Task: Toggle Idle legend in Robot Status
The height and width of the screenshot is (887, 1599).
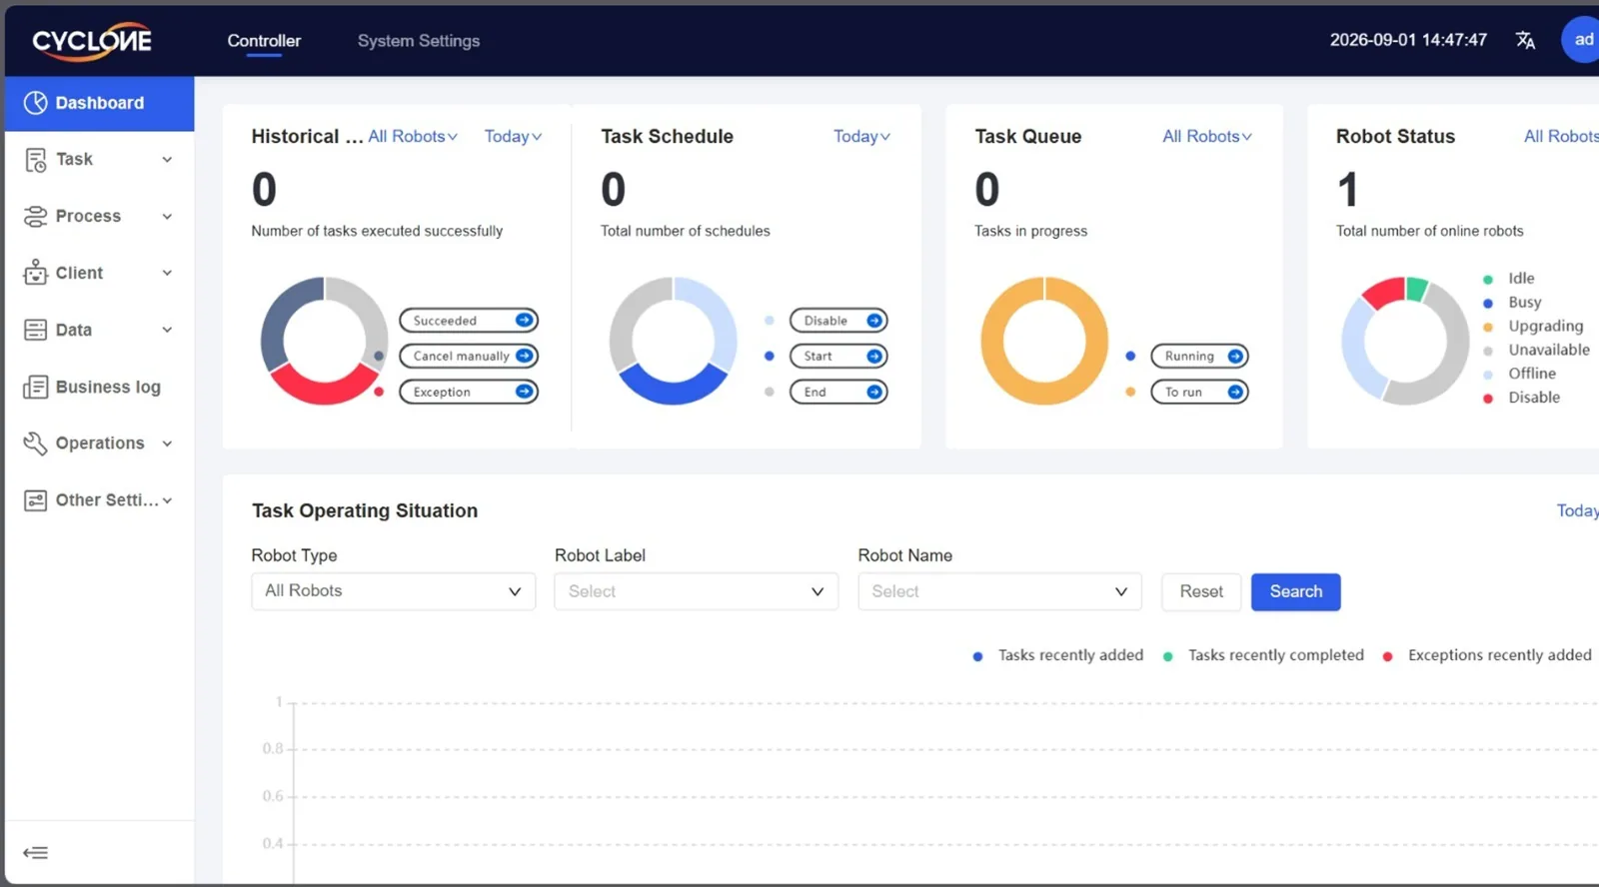Action: (1509, 279)
